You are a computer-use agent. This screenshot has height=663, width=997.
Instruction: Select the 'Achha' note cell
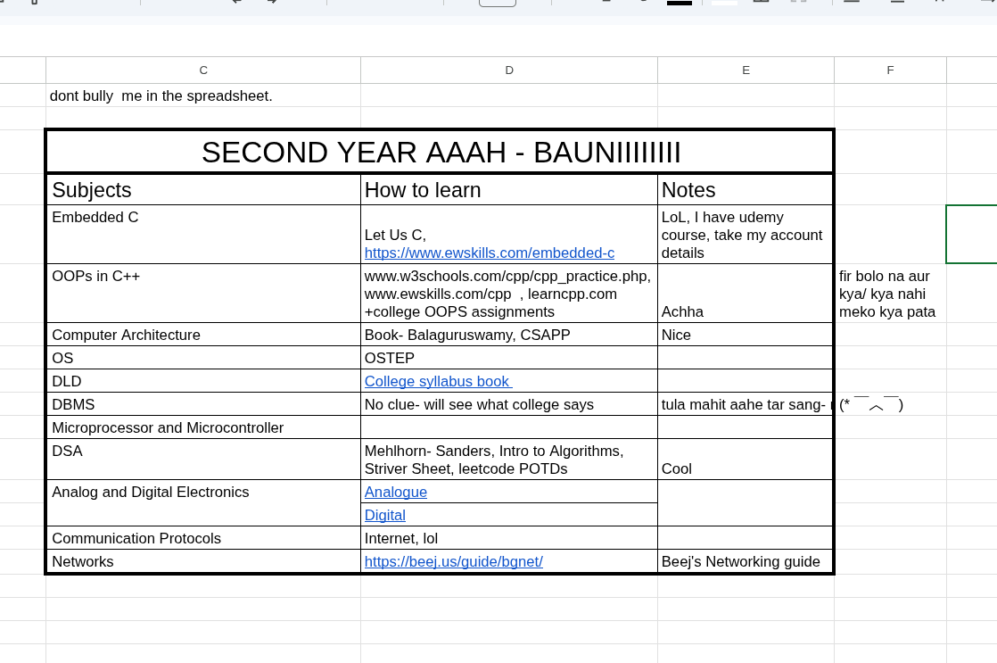746,294
